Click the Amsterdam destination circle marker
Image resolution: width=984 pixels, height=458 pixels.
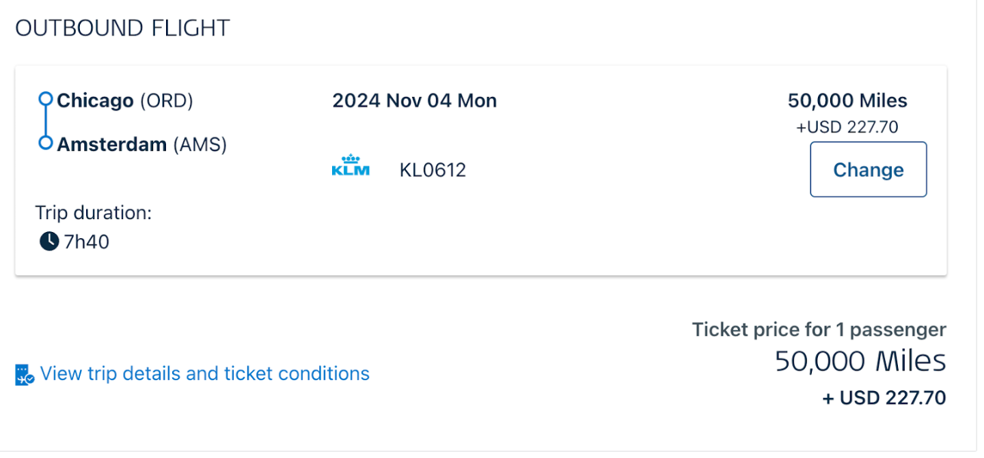[45, 143]
